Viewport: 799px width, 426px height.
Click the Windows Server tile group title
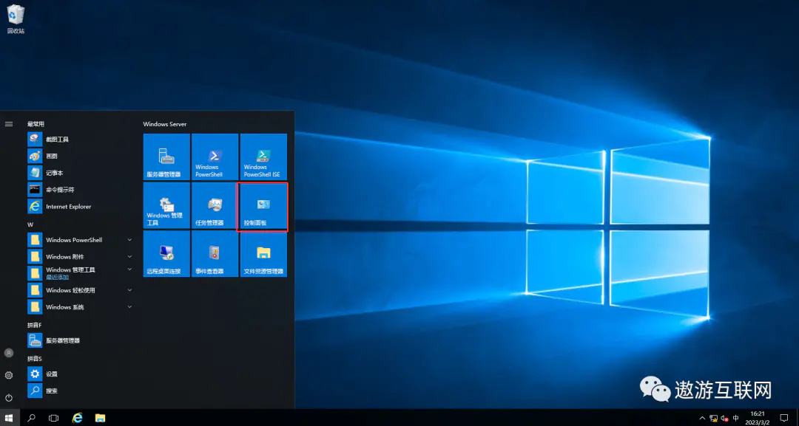(x=164, y=124)
